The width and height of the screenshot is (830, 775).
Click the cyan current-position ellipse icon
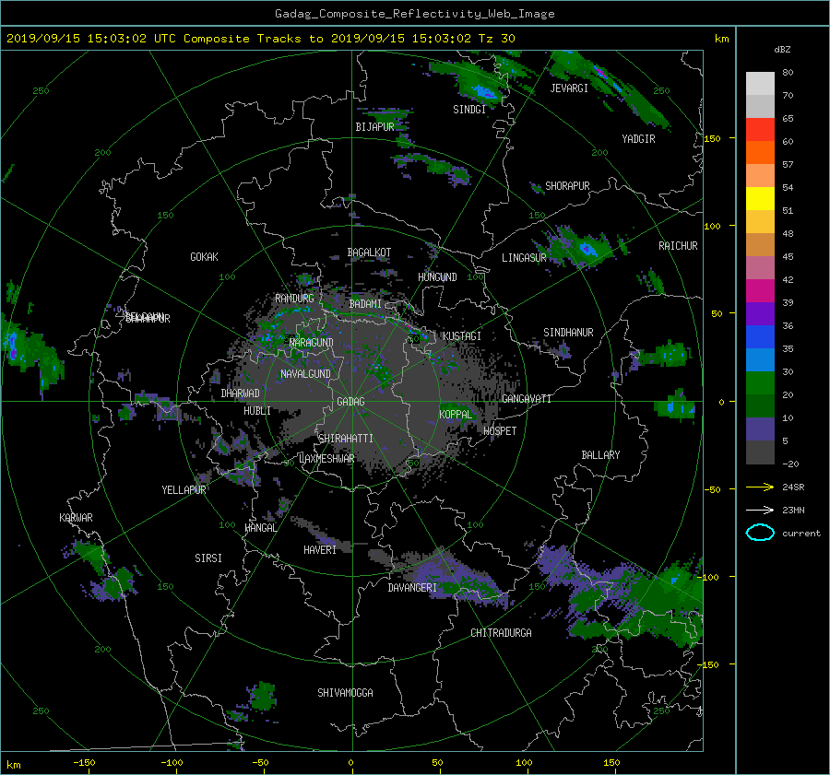click(x=760, y=533)
